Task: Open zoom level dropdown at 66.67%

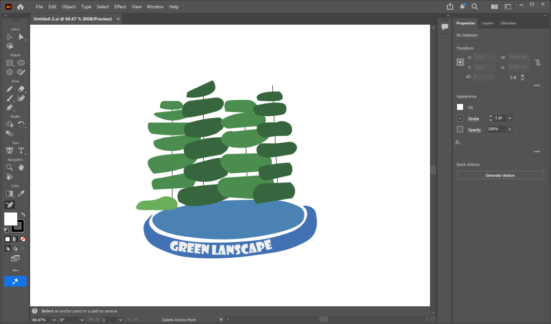Action: click(53, 320)
